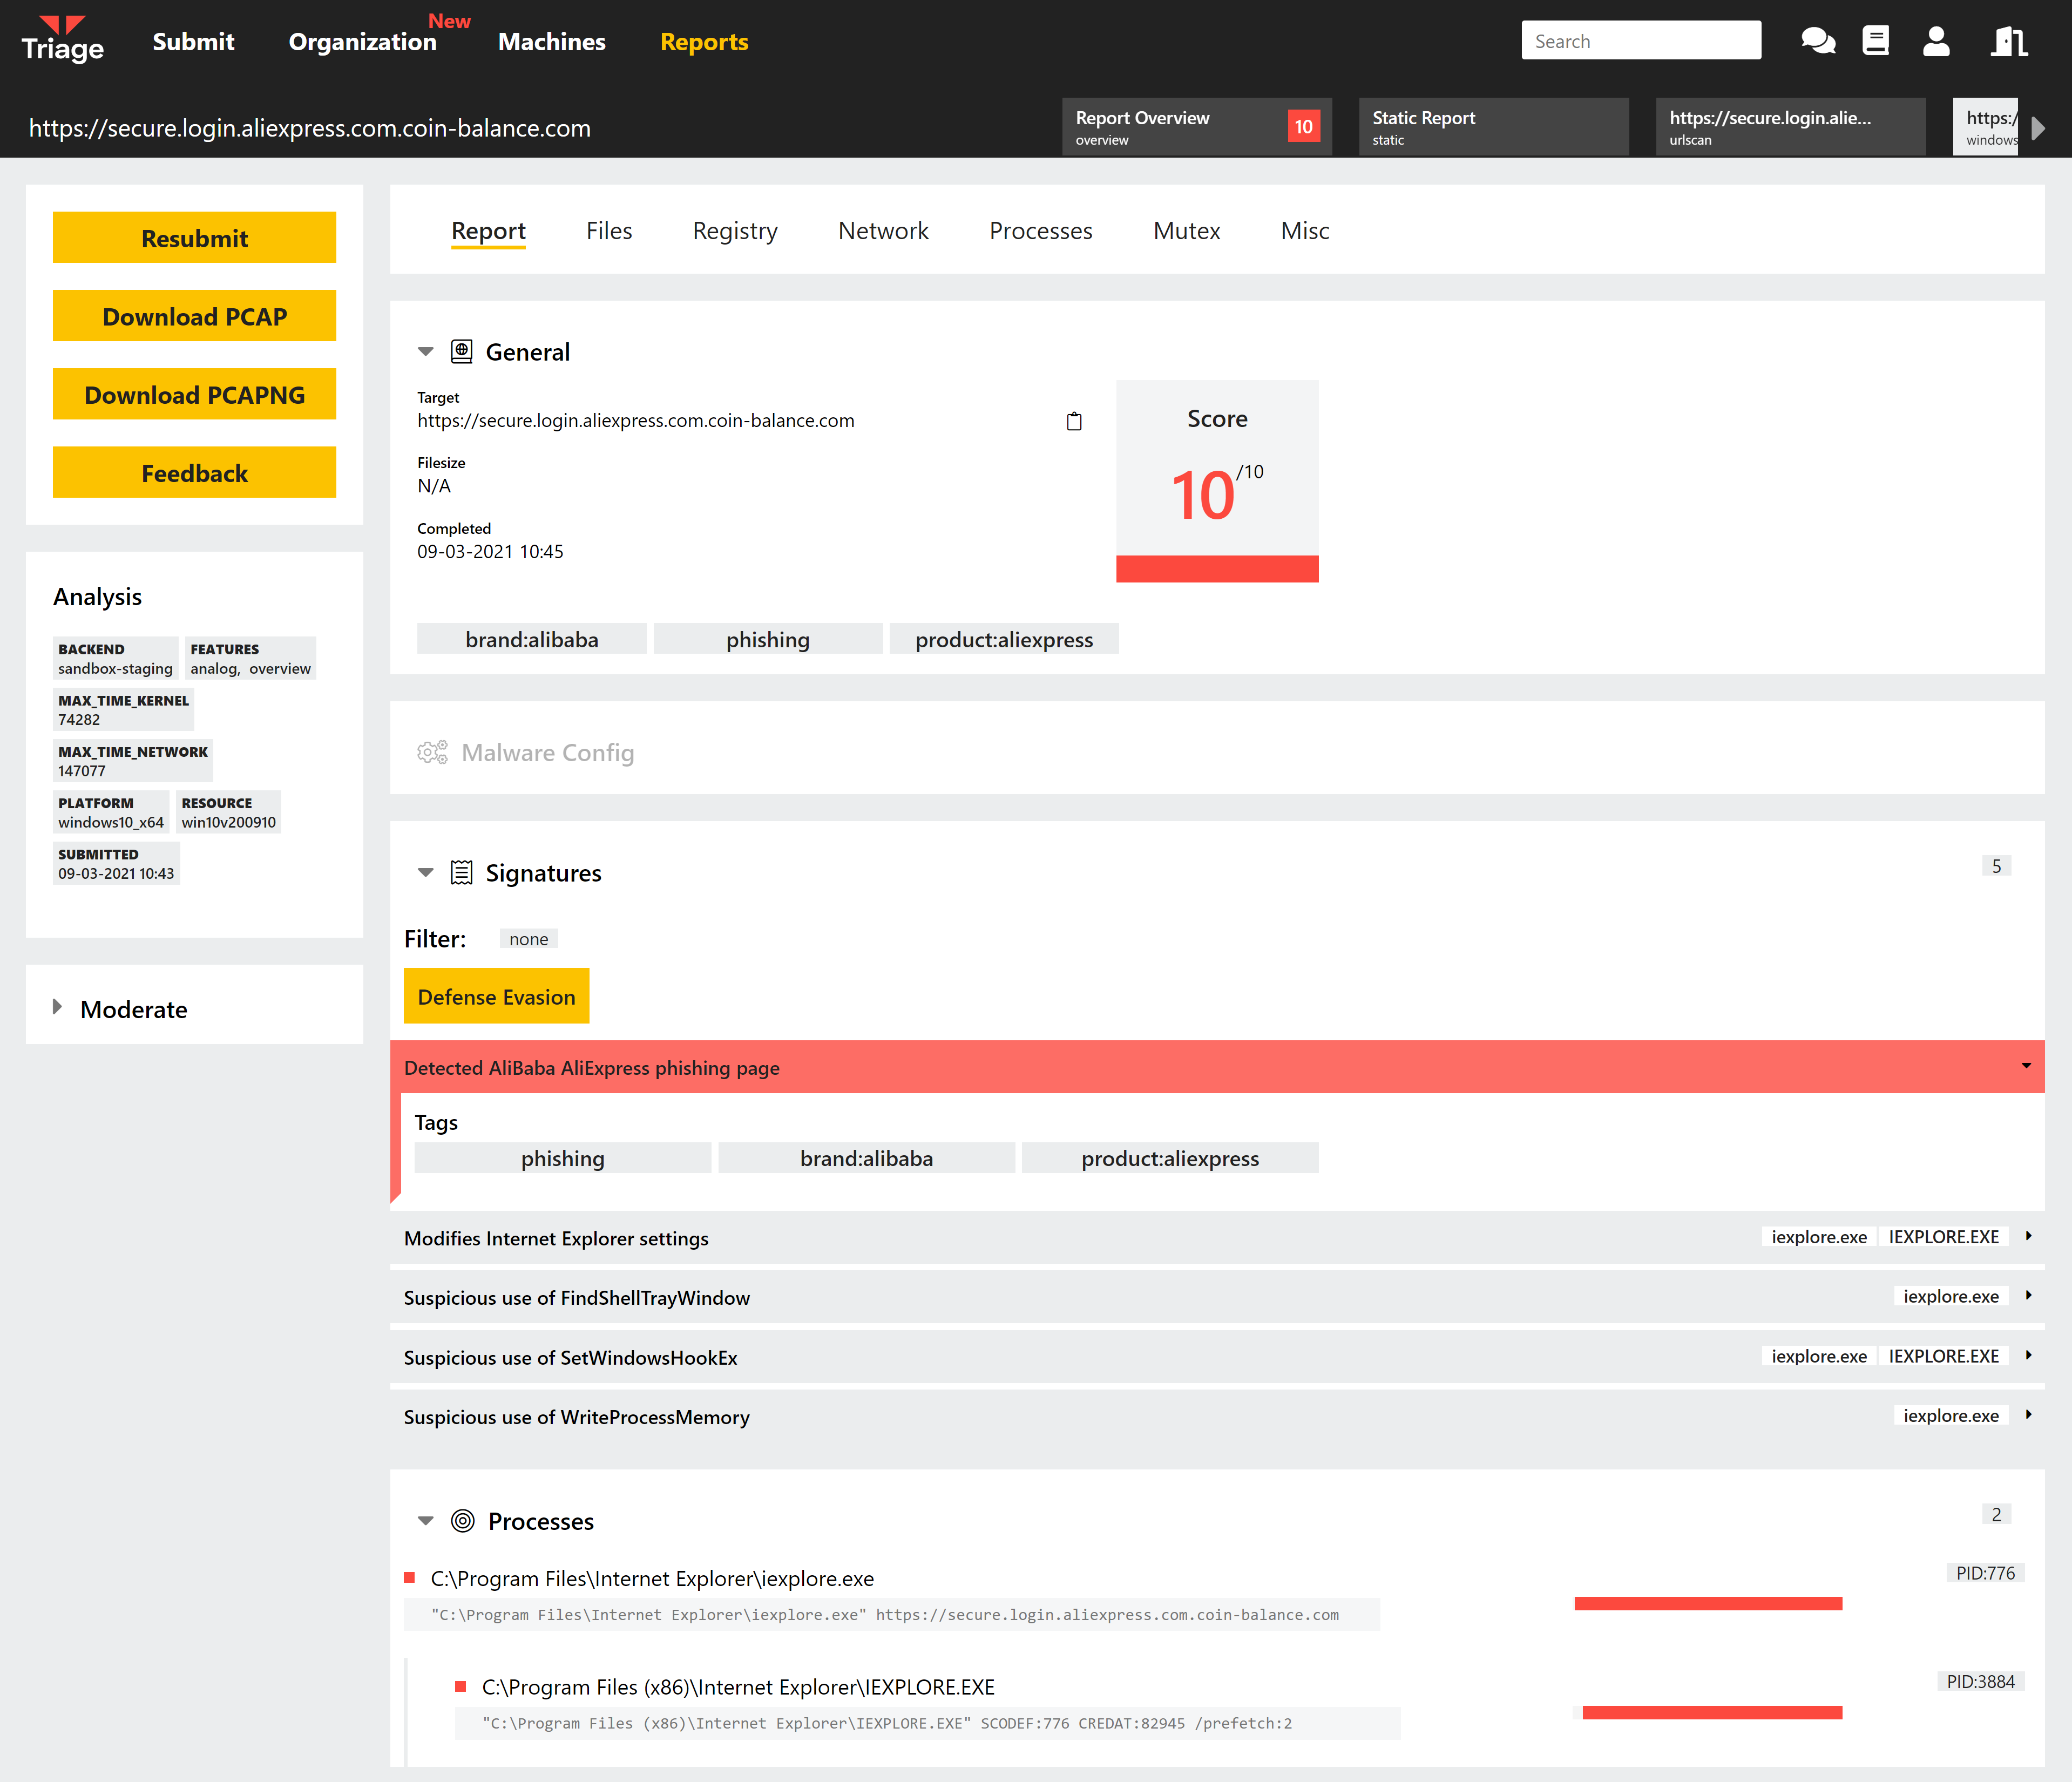Screen dimensions: 2072x1782
Task: Advance report tabs with right arrow
Action: [2038, 127]
